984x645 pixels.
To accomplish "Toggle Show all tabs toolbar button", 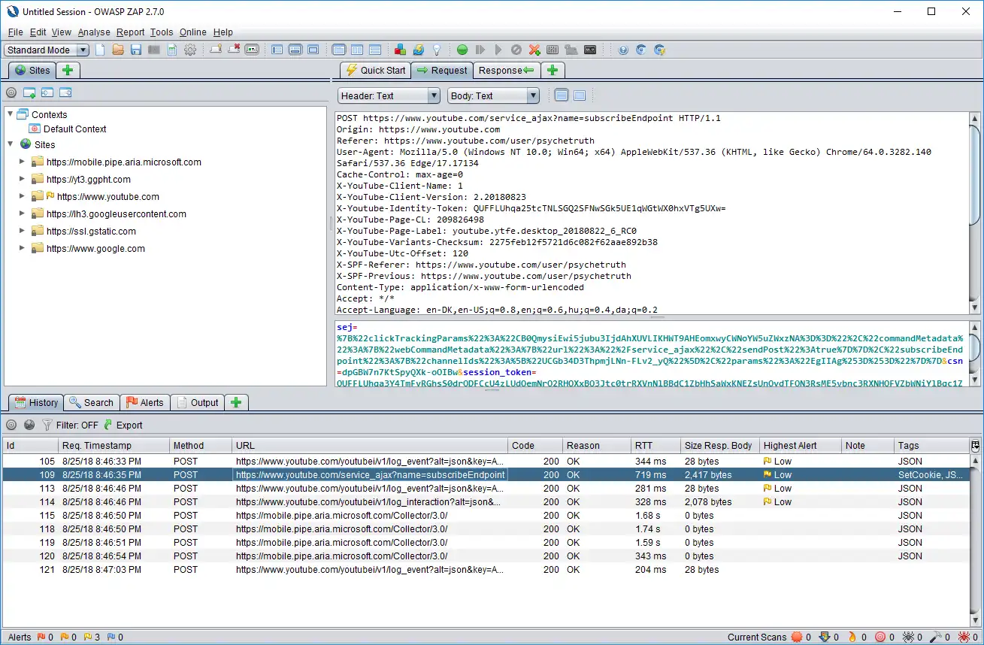I will 216,50.
